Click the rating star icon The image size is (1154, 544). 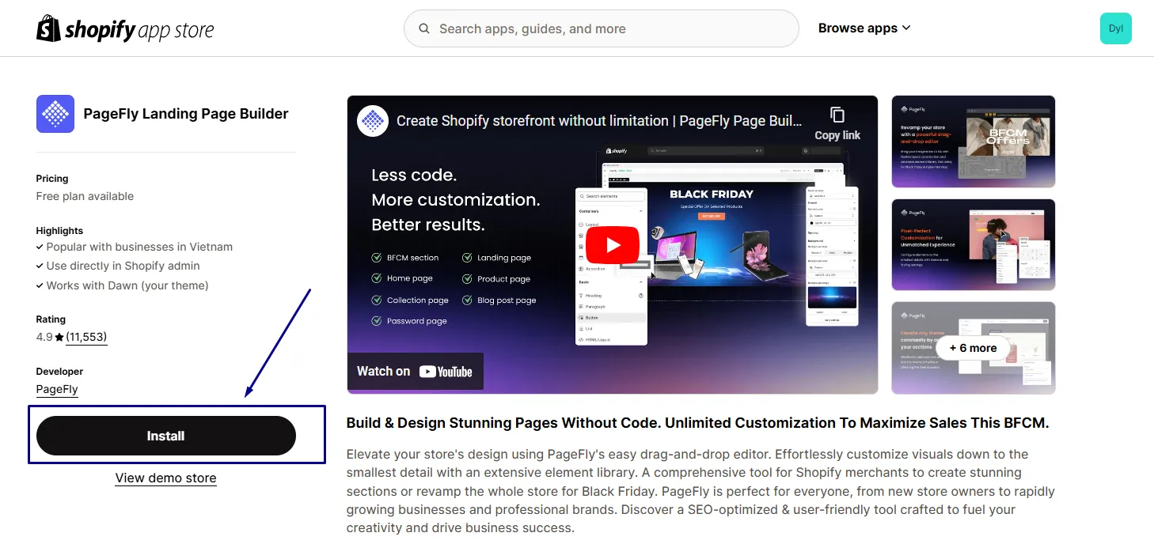click(59, 337)
